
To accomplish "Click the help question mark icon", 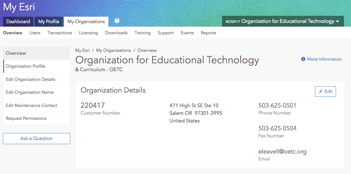I will click(x=117, y=21).
